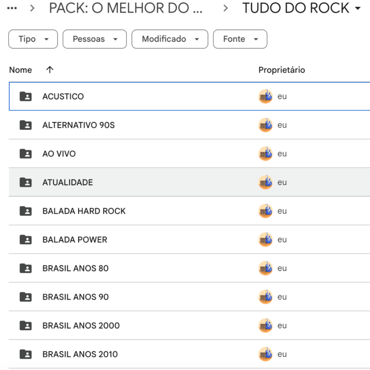Screen dimensions: 370x370
Task: Click the shared folder icon for AO VIVO
Action: [25, 154]
